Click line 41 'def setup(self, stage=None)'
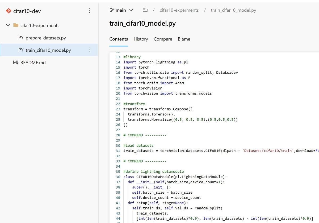 tap(158, 203)
